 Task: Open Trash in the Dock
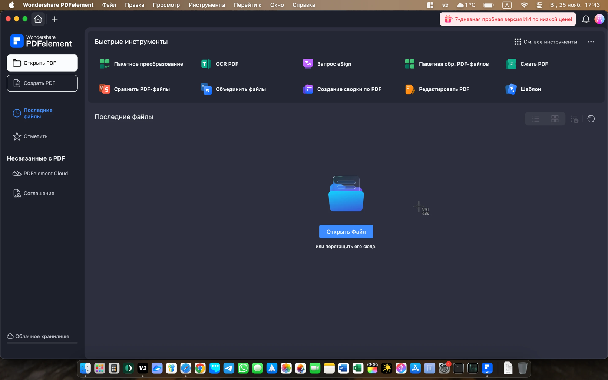coord(522,368)
